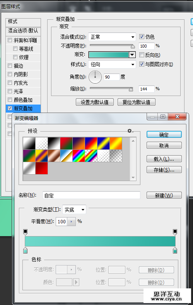Viewport: 193px width, 305px height.
Task: Choose the yellow-violet-orange-blue gradient preset
Action: (42, 156)
